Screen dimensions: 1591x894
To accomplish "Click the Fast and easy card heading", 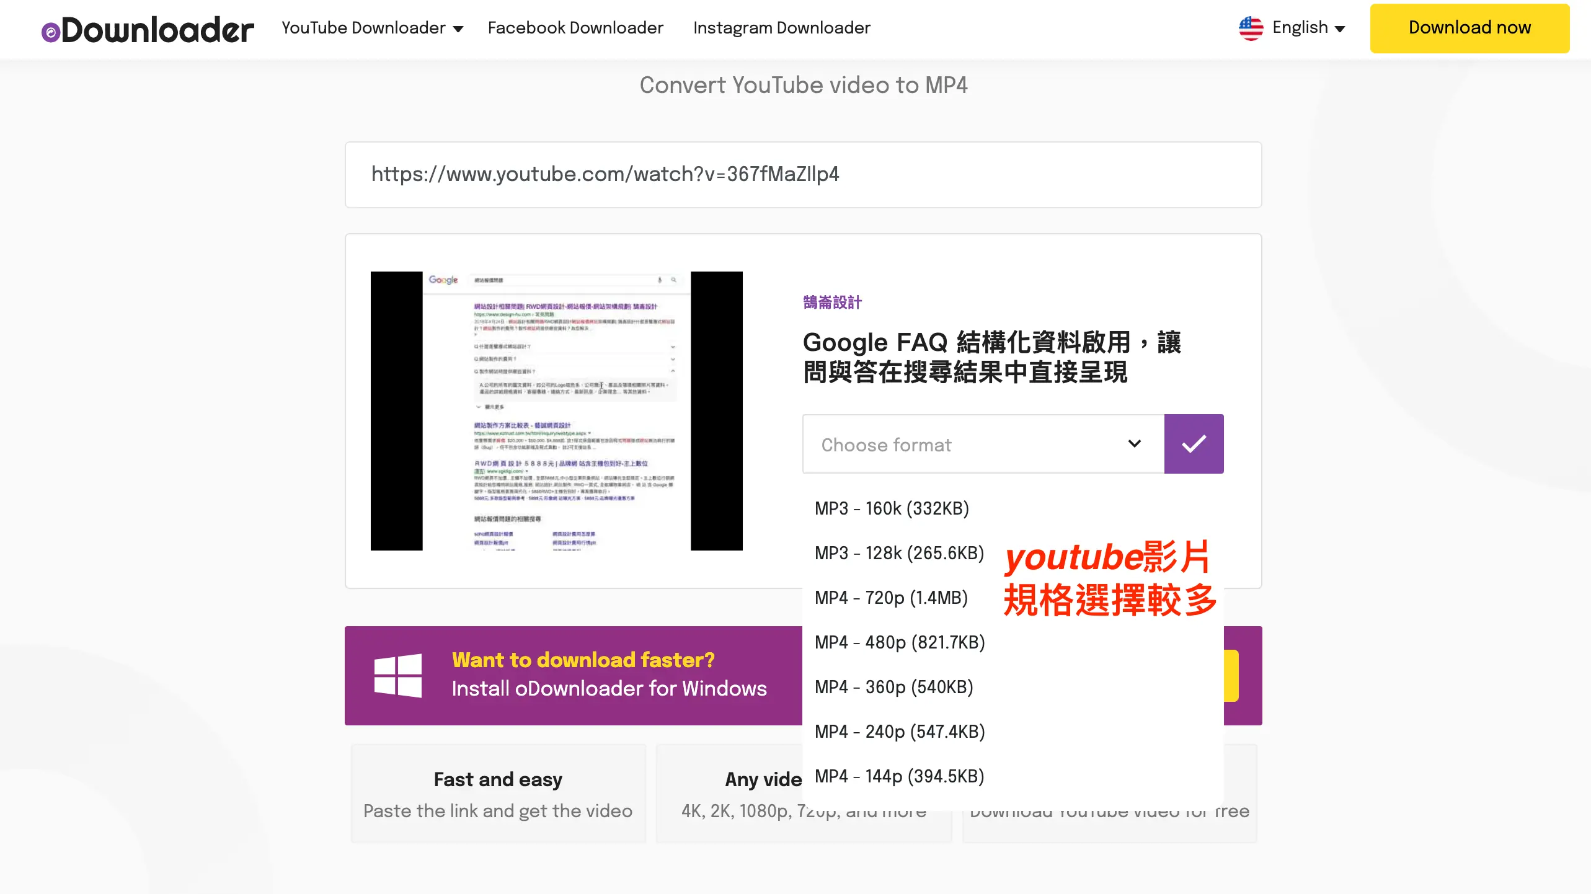I will coord(498,779).
